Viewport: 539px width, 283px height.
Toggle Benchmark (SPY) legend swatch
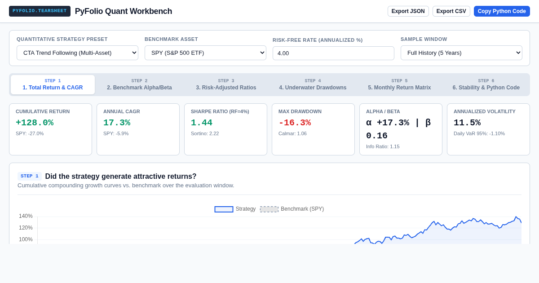269,209
